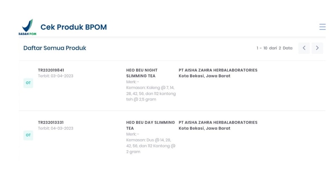Select HEO BEU DAY SLIMMING TEA product
The height and width of the screenshot is (187, 333).
150,125
